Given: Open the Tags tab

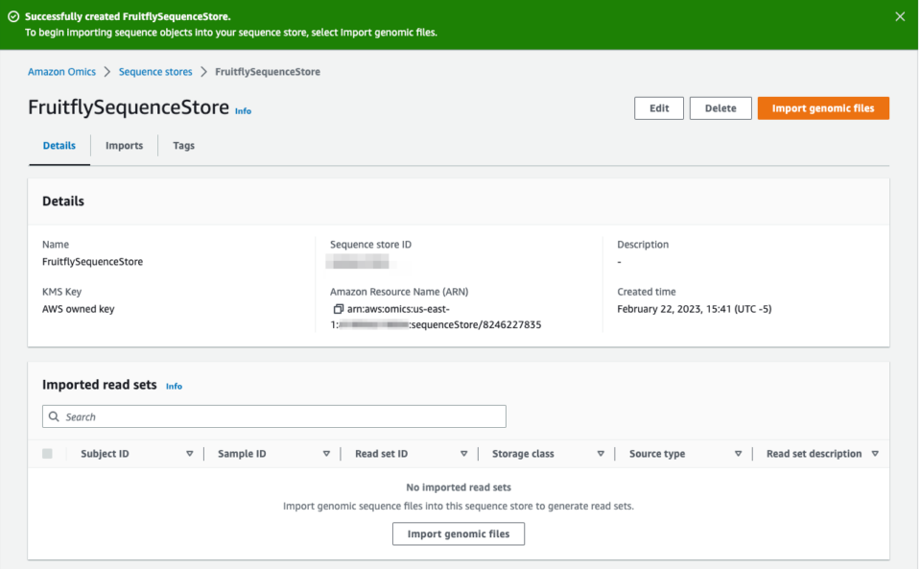Looking at the screenshot, I should pyautogui.click(x=183, y=145).
